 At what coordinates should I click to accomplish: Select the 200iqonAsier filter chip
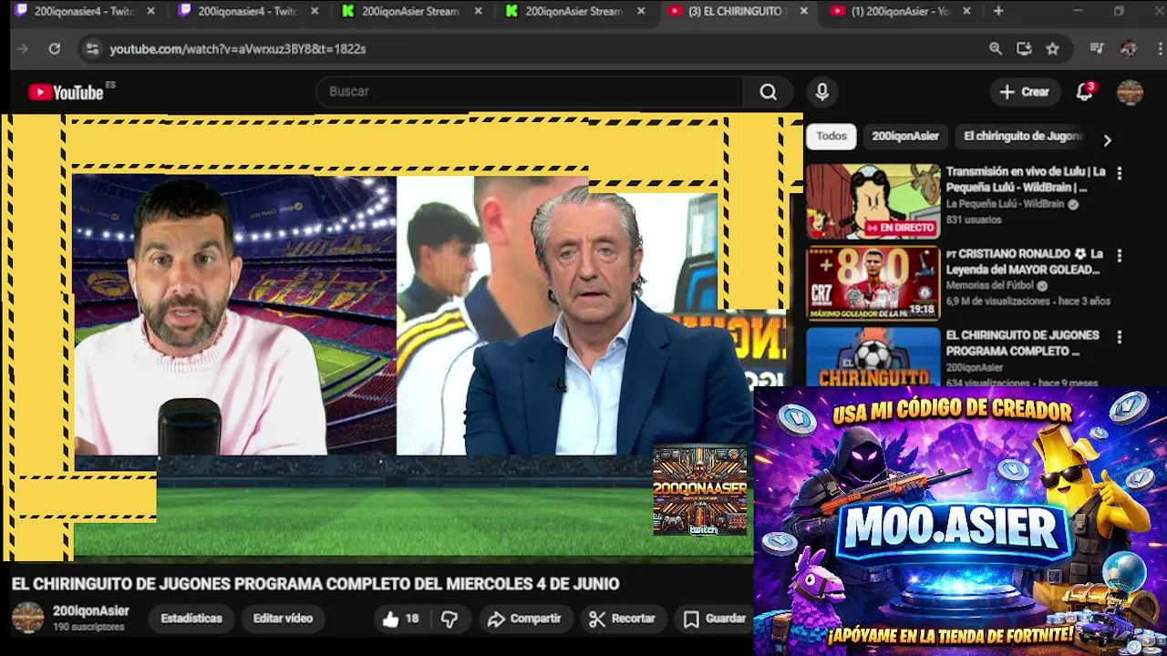click(x=905, y=136)
